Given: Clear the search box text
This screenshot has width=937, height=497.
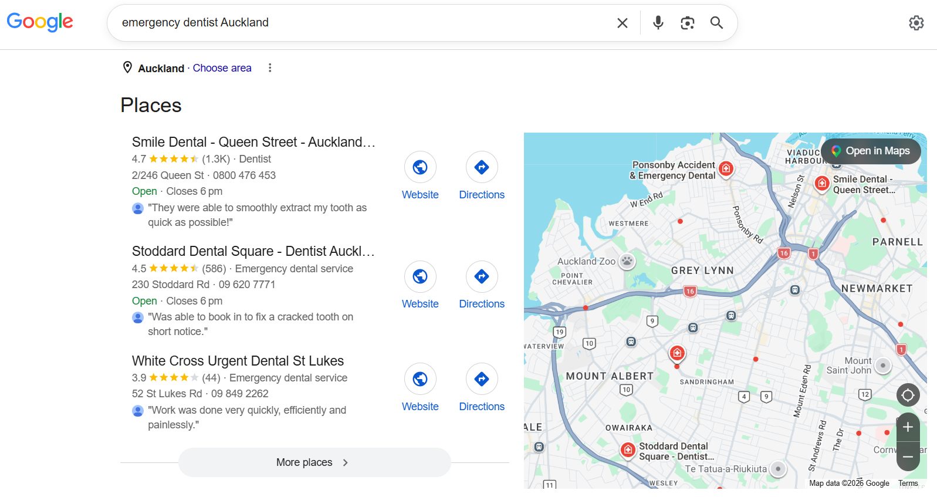Looking at the screenshot, I should (x=623, y=23).
